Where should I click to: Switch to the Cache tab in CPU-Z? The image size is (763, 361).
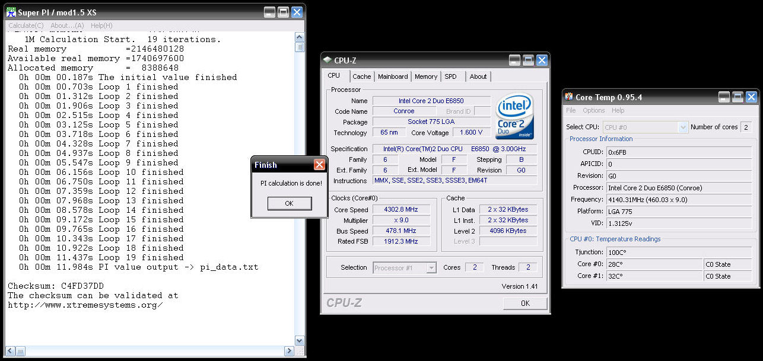(x=362, y=76)
